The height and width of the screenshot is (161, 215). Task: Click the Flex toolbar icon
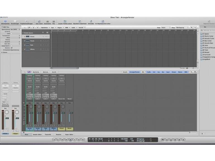54,21
